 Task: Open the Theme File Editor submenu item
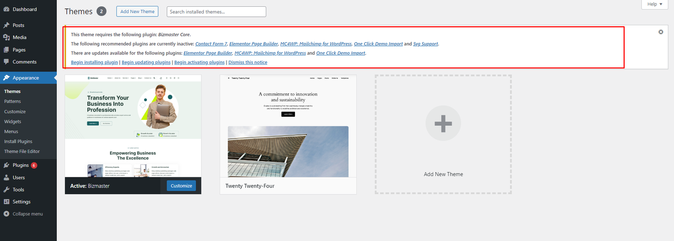pos(22,151)
